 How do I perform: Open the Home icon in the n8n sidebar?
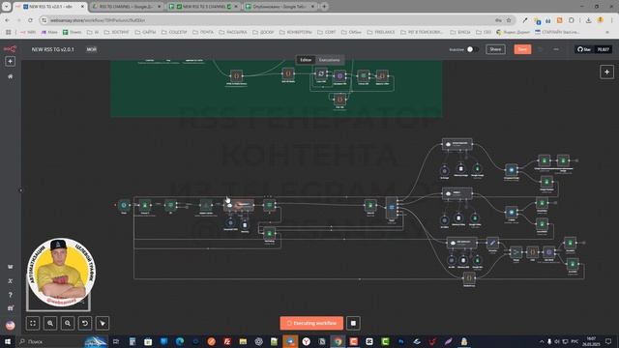click(11, 76)
